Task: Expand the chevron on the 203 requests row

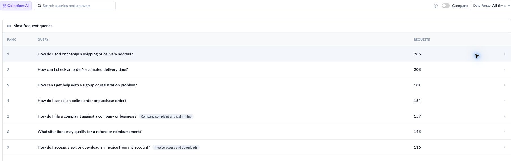Action: 504,69
